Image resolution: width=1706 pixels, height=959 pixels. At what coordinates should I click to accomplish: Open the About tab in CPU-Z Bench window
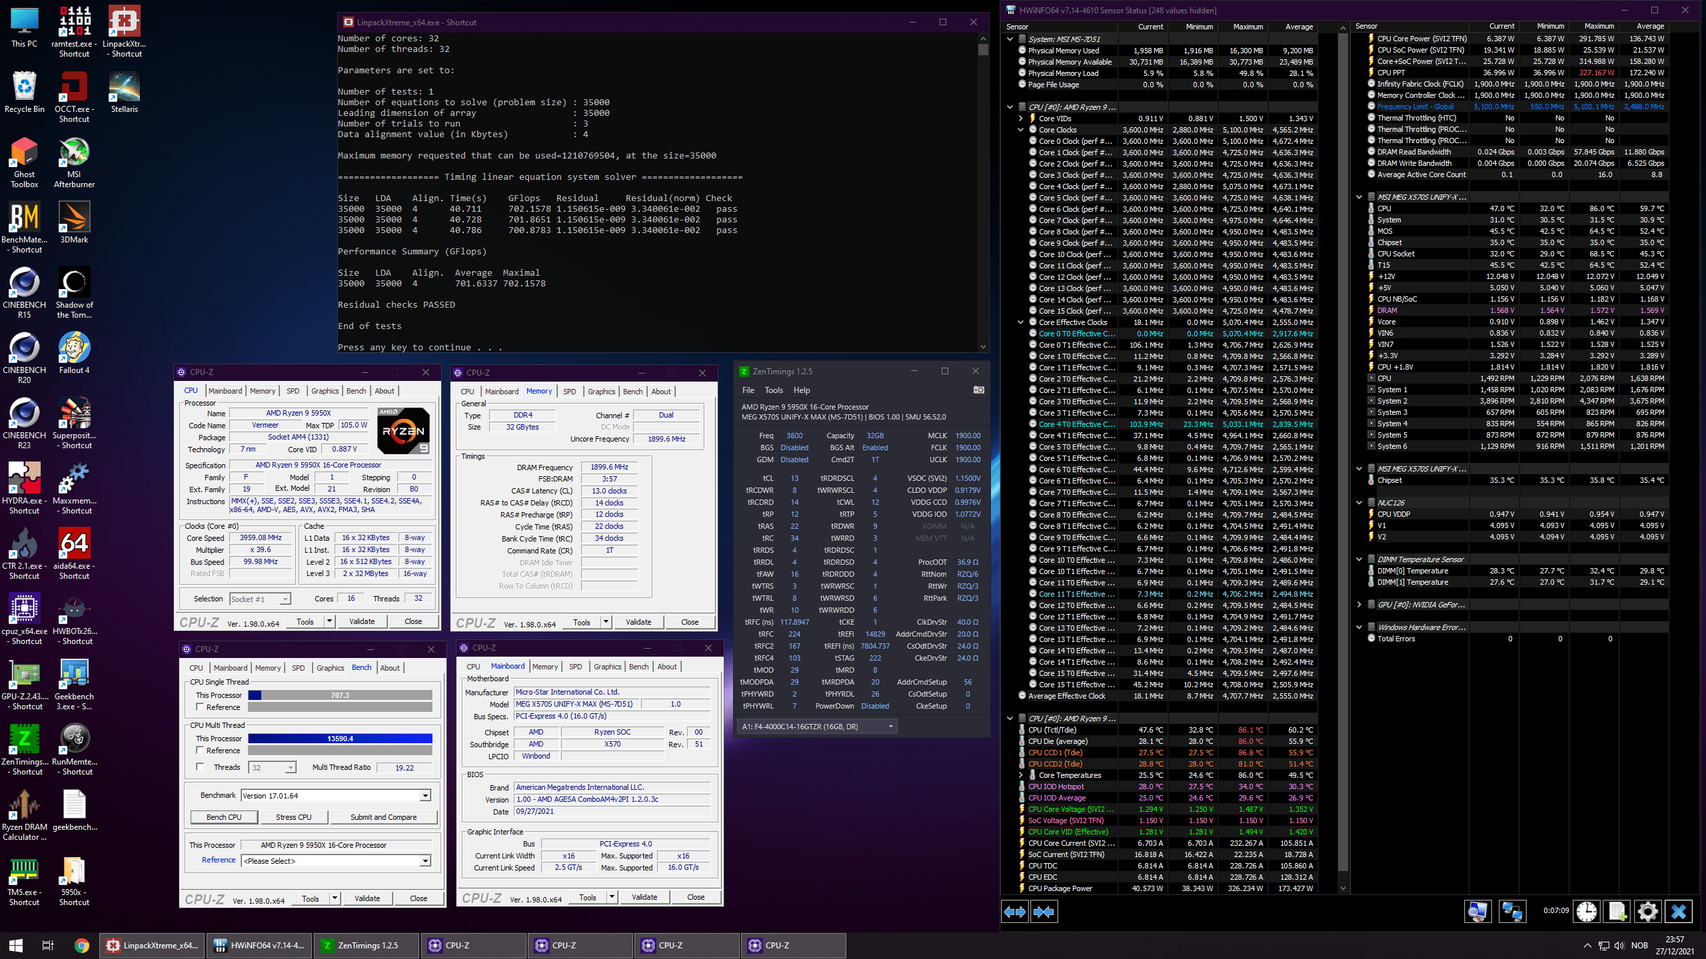(390, 668)
